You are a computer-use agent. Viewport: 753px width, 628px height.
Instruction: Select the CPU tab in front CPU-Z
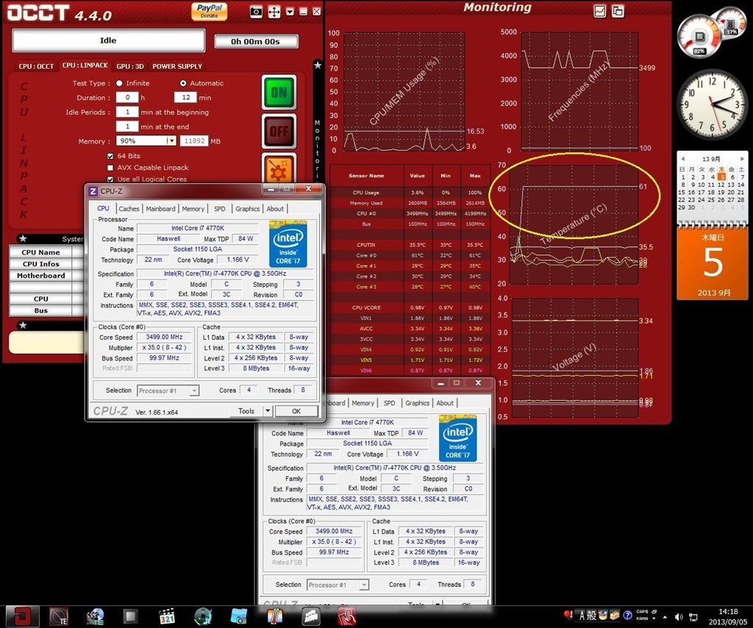[103, 208]
